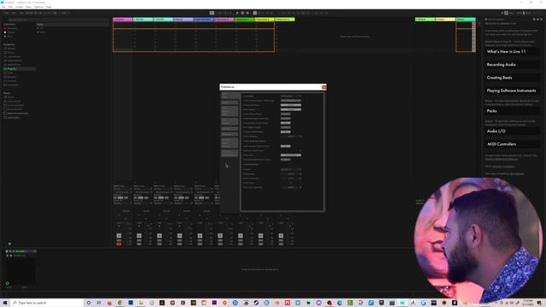Viewport: 546px width, 307px height.
Task: Expand the VST3 folder in browser content
Action: click(38, 32)
